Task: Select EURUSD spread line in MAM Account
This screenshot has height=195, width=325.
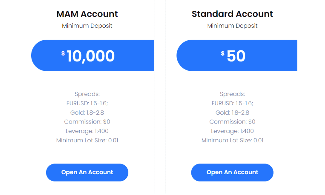Action: click(87, 103)
